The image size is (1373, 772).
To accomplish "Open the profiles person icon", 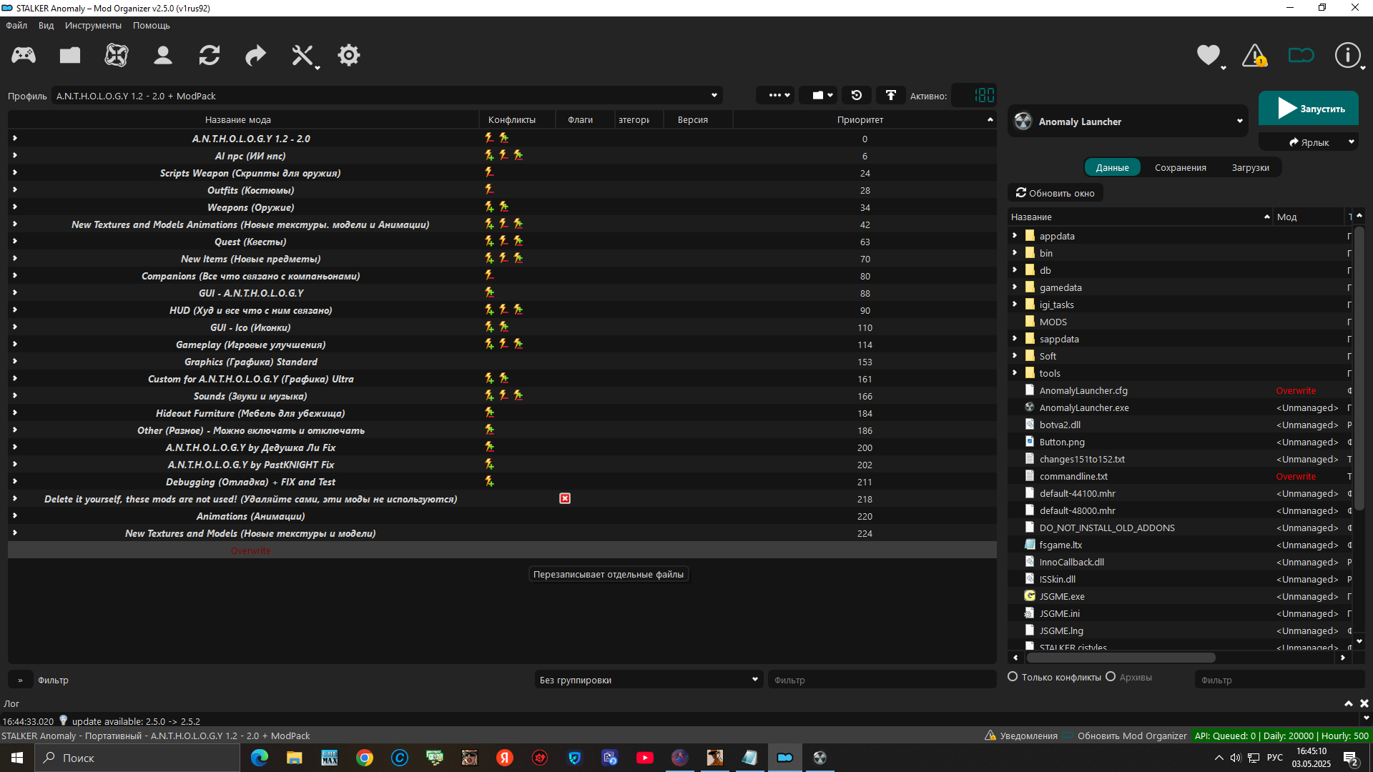I will [163, 55].
